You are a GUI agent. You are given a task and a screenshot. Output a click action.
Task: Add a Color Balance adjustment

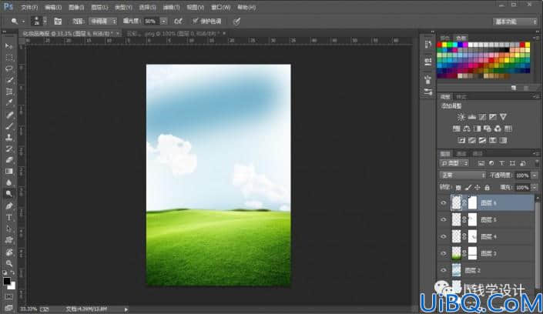coord(467,129)
